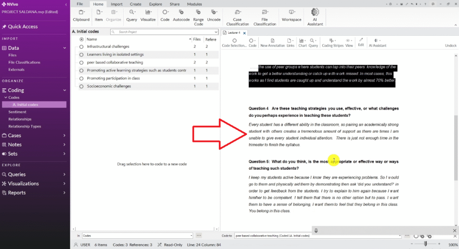
Task: Toggle circle beside peer based collaborative teaching
Action: pos(82,63)
